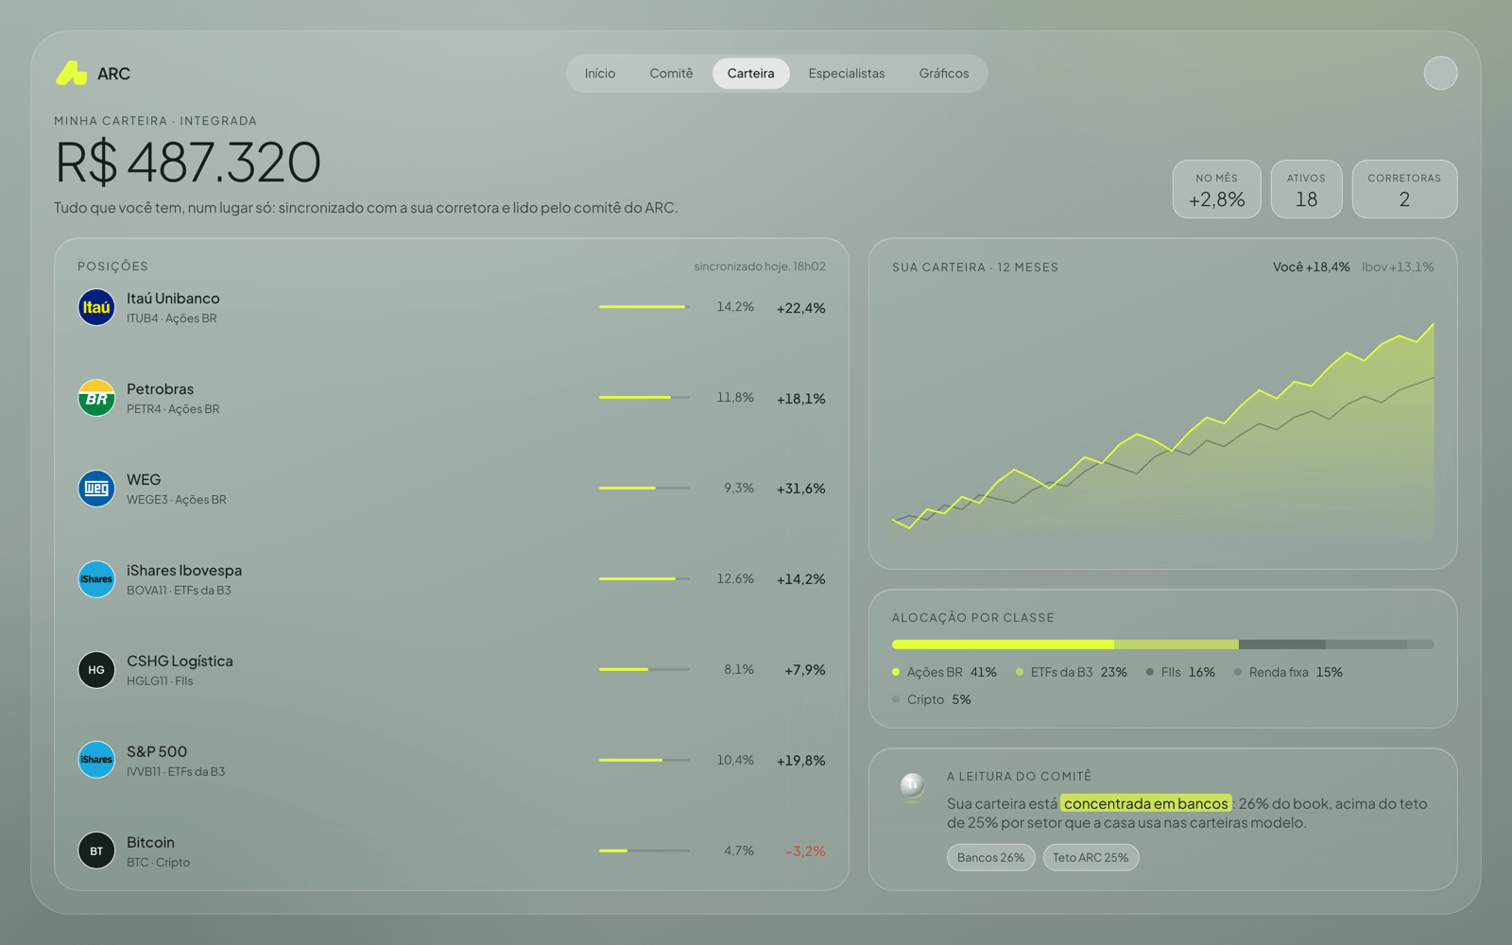Open the profile avatar circle
1512x945 pixels.
coord(1440,73)
